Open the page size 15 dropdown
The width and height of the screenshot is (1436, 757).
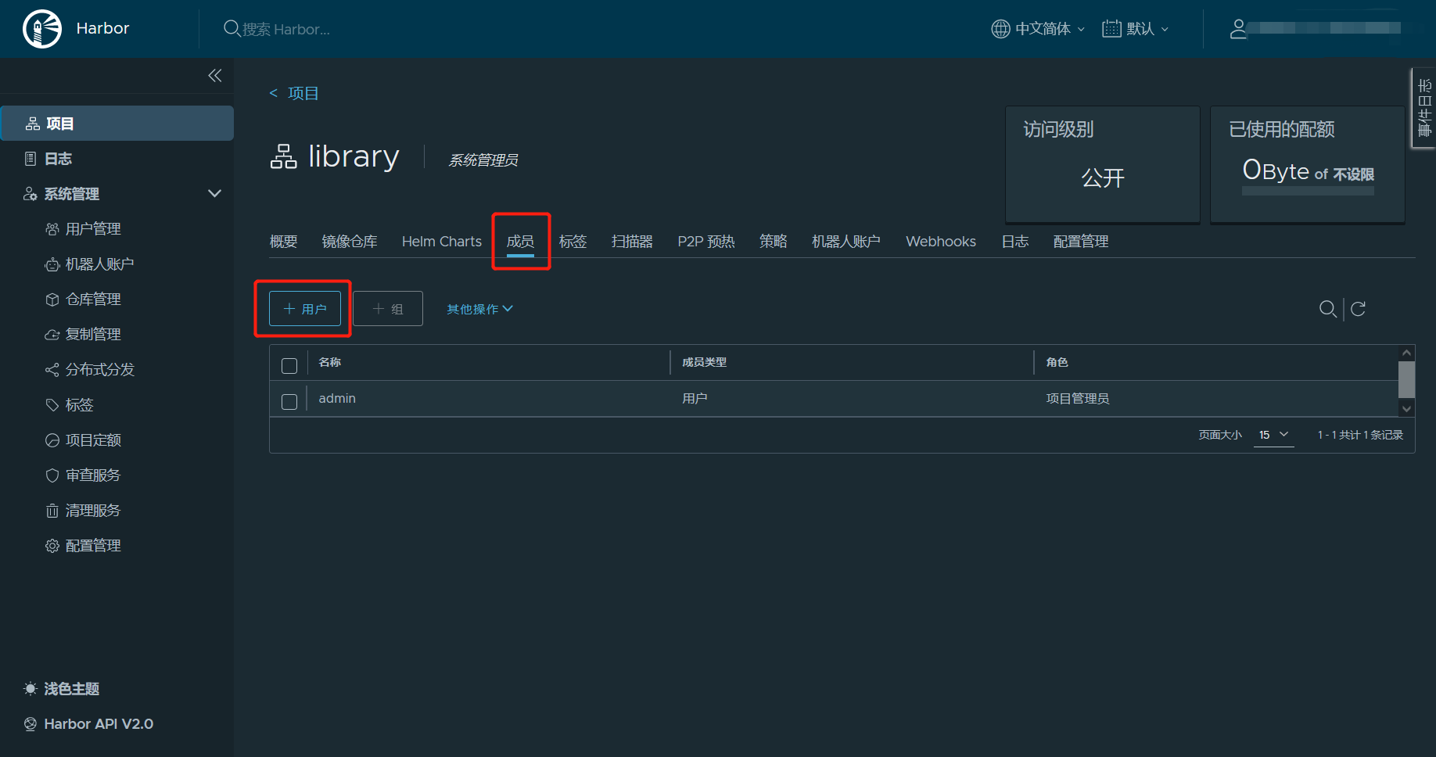pyautogui.click(x=1273, y=435)
